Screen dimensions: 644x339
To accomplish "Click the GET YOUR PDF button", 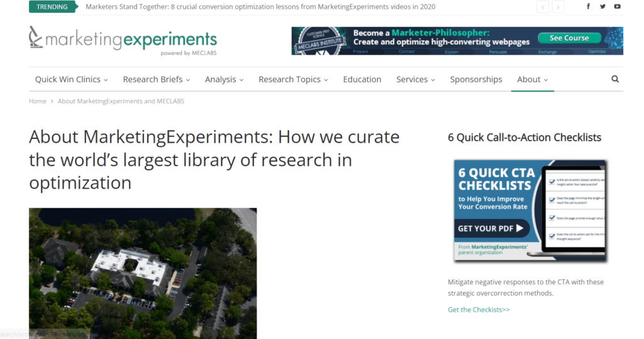I will (x=491, y=228).
